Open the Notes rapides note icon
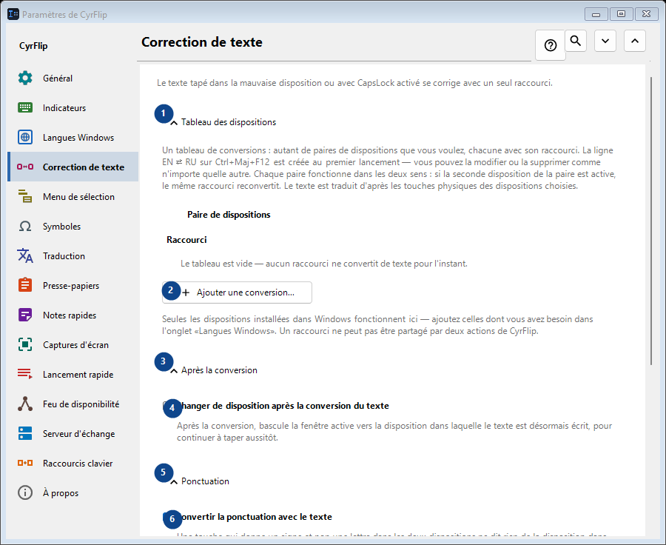The width and height of the screenshot is (666, 545). pos(25,315)
